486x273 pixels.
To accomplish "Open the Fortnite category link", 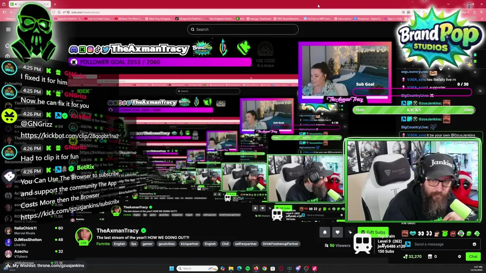I will tap(103, 244).
